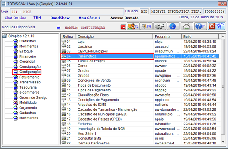The image size is (228, 149).
Task: Click the routine icon of row 14
Action: click(x=64, y=105)
